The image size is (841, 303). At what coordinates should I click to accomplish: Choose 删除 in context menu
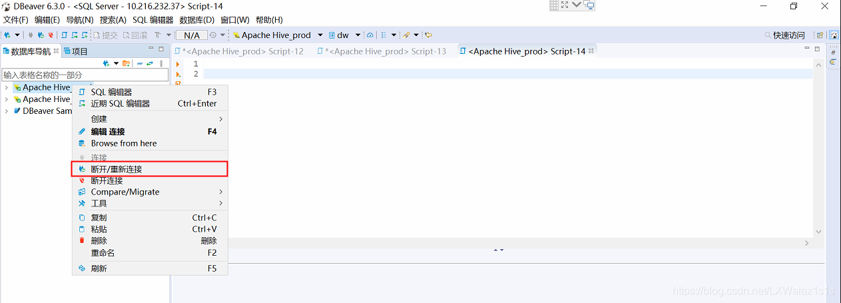(150, 240)
